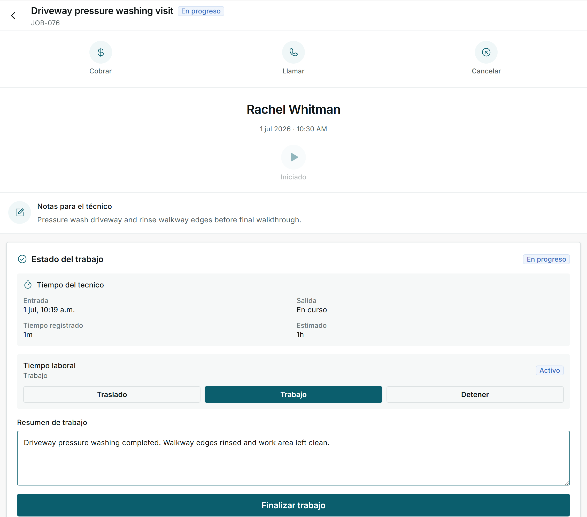Switch labor time to Traslado
Viewport: 587px width, 517px height.
coord(112,394)
